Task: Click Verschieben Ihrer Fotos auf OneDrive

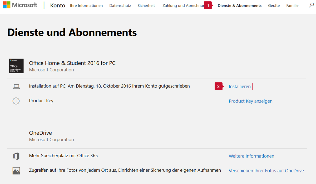Action: 266,171
